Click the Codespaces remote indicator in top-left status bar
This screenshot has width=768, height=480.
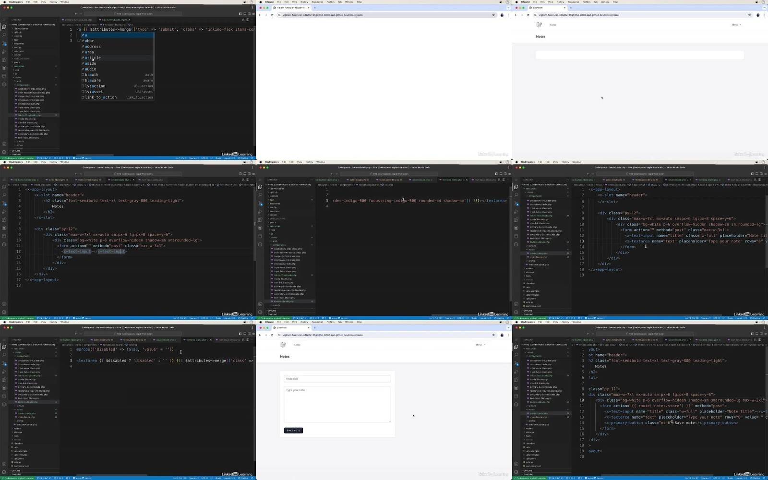pyautogui.click(x=17, y=158)
